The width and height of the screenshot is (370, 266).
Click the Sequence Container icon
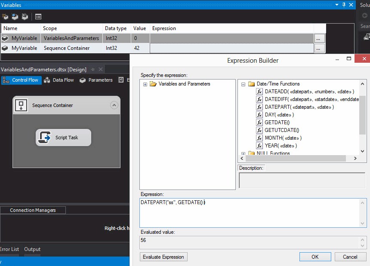tap(21, 105)
